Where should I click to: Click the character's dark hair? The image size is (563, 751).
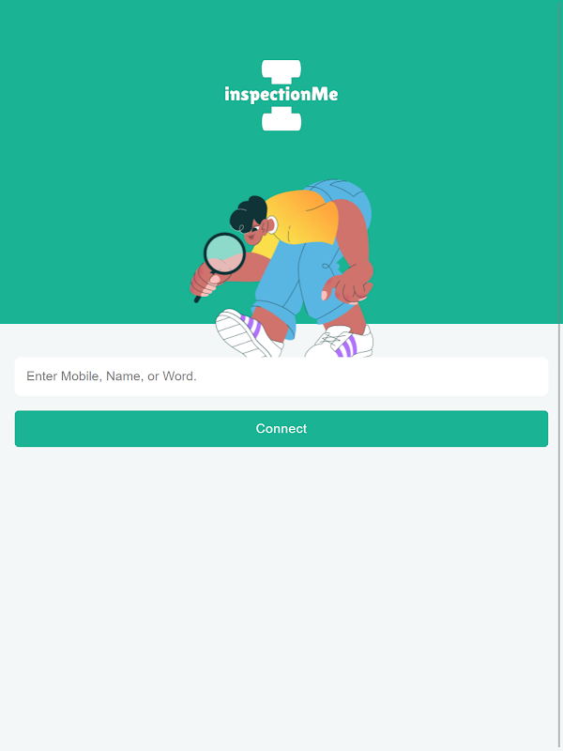point(248,213)
